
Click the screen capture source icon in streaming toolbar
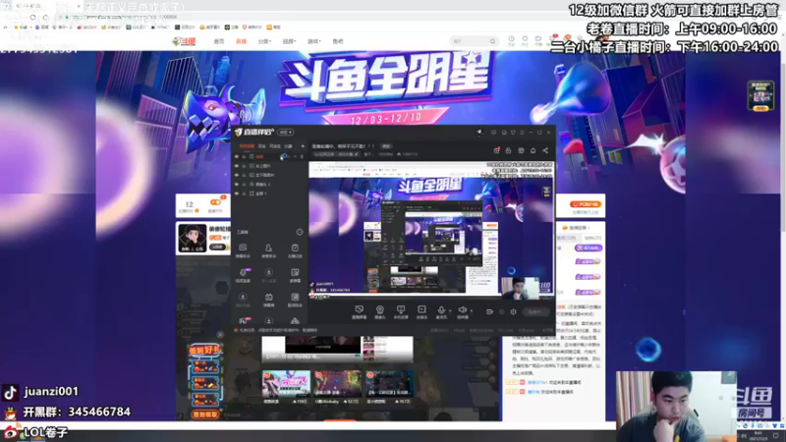(359, 311)
